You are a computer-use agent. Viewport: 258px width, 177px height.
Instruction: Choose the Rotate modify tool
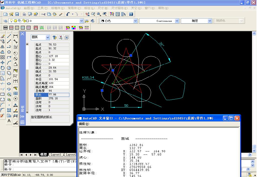(3, 68)
